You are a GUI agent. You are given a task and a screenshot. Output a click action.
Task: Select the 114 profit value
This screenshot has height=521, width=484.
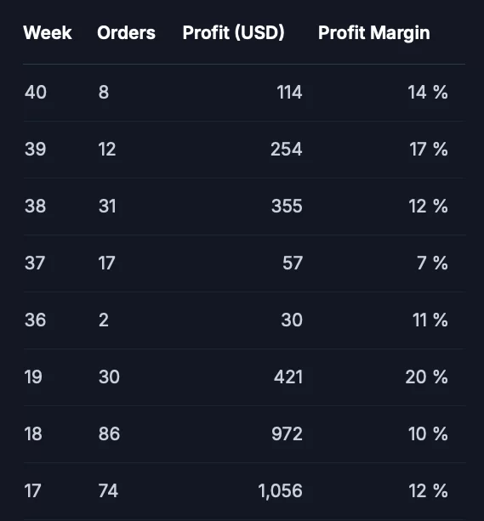[x=289, y=92]
